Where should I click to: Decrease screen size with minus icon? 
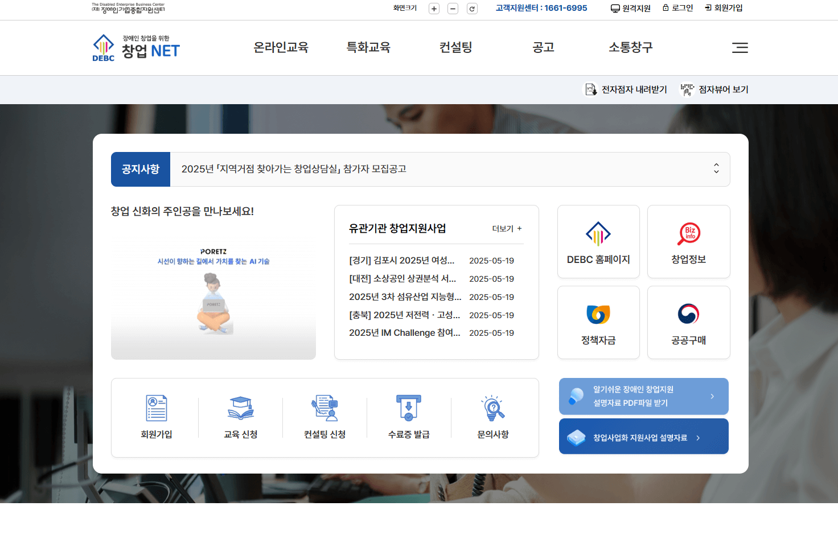(x=453, y=9)
